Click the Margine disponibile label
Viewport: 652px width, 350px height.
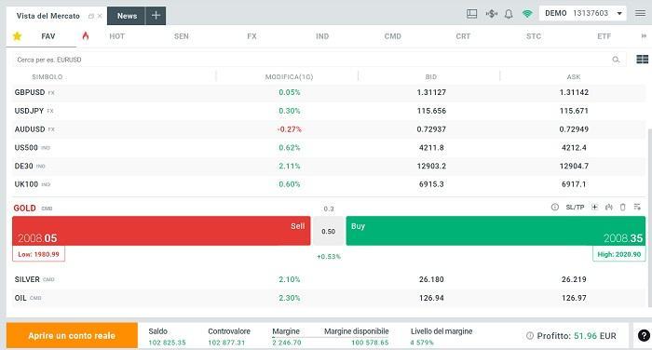pyautogui.click(x=357, y=331)
